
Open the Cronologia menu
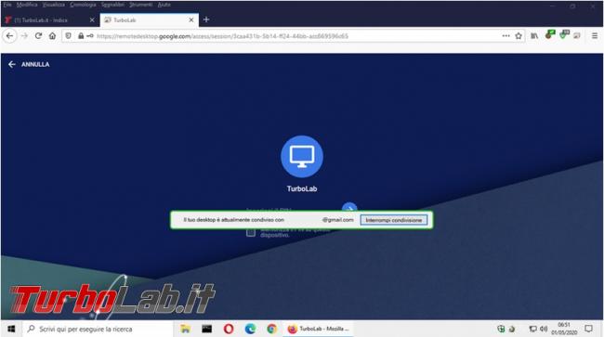[x=84, y=5]
